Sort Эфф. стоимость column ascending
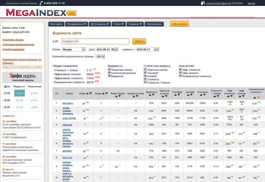This screenshot has width=265, height=182. [228, 96]
